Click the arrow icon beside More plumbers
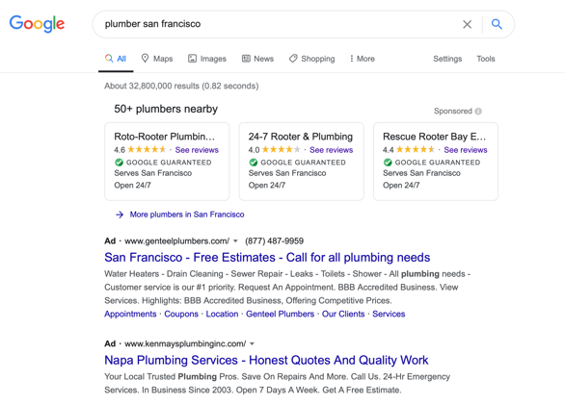 click(120, 215)
